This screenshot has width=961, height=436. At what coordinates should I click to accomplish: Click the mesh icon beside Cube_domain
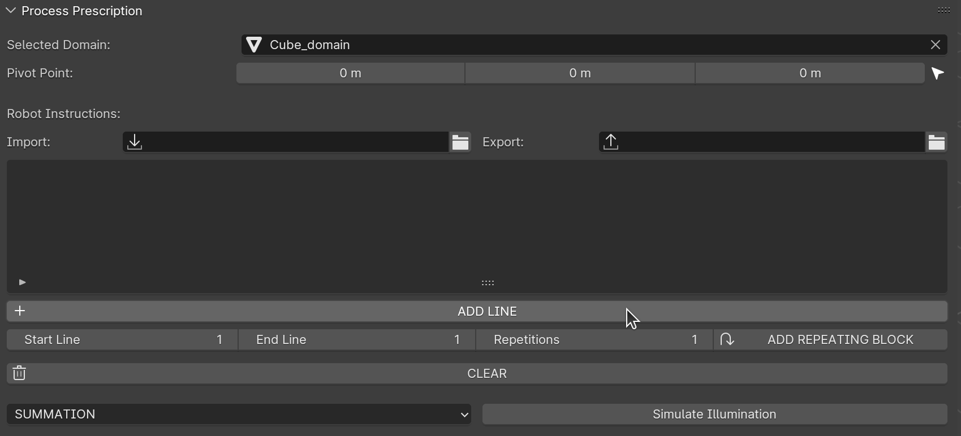point(254,45)
